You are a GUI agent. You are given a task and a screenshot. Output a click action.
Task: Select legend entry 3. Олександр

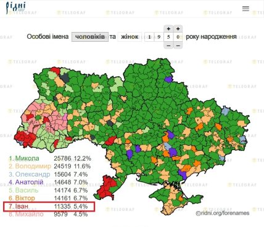30,174
